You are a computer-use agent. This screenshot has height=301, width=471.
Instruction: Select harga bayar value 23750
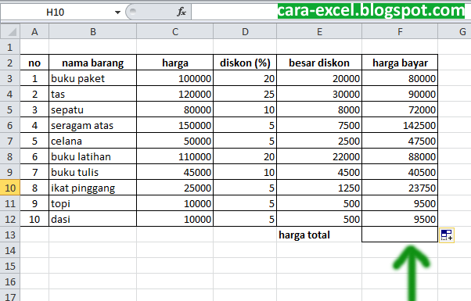tap(400, 188)
